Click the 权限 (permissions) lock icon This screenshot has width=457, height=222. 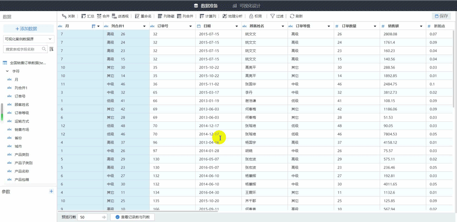(251, 16)
